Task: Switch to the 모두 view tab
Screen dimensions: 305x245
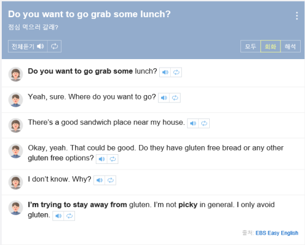Action: 251,46
